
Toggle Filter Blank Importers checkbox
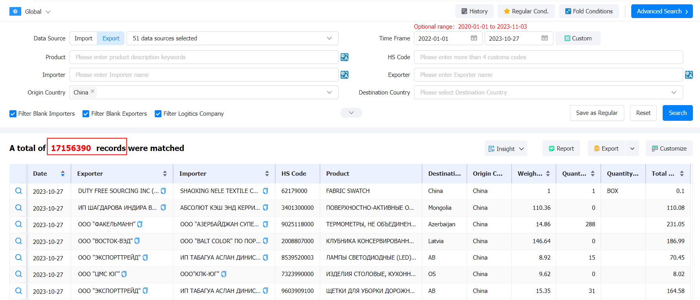click(x=13, y=114)
